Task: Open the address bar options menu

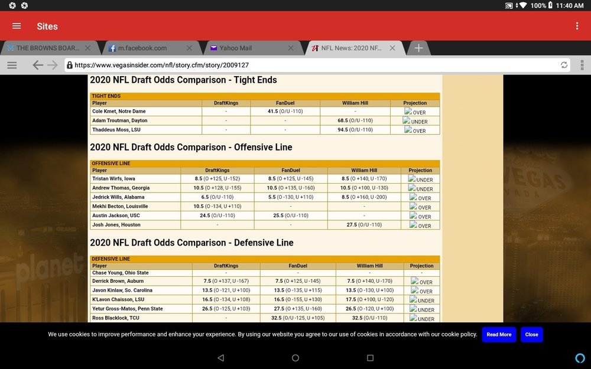Action: tap(582, 65)
